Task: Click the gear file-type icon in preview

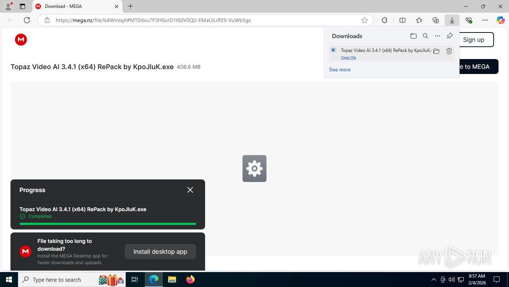Action: (254, 169)
